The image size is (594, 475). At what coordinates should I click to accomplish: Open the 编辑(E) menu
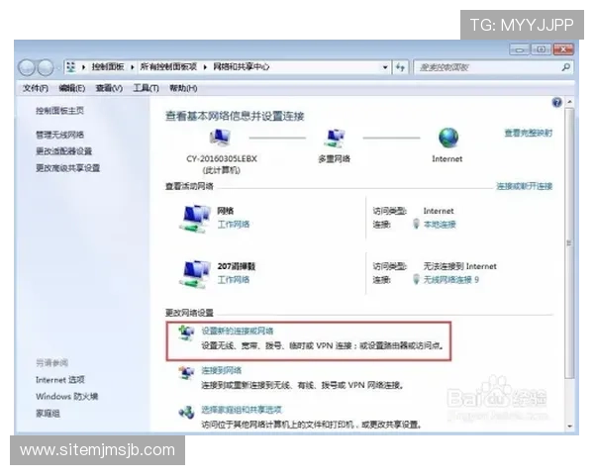72,88
